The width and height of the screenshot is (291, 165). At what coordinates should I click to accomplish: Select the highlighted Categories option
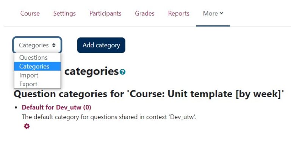pyautogui.click(x=34, y=66)
